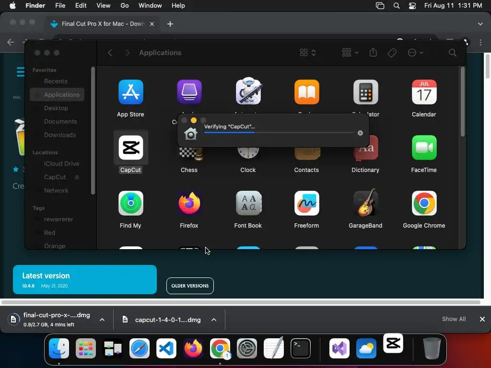This screenshot has width=491, height=368.
Task: Select the CapCut app in Applications
Action: point(130,148)
